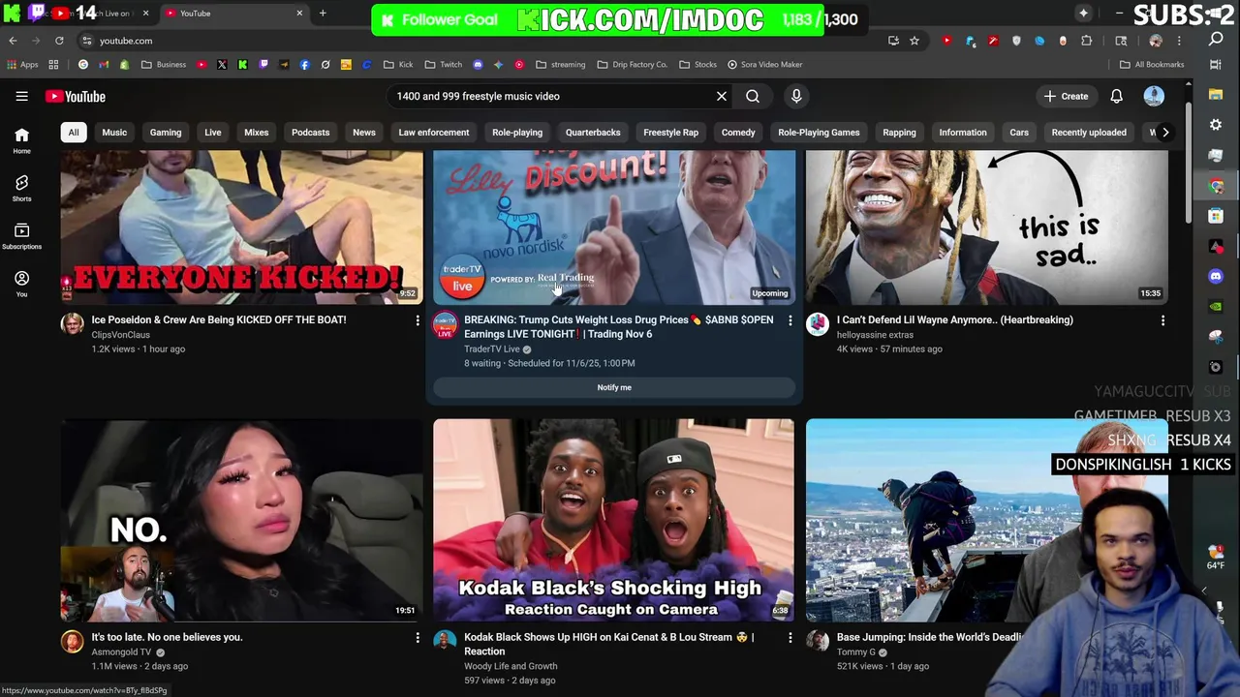This screenshot has width=1240, height=697.
Task: Open the Twitch bookmarks folder
Action: 444,65
